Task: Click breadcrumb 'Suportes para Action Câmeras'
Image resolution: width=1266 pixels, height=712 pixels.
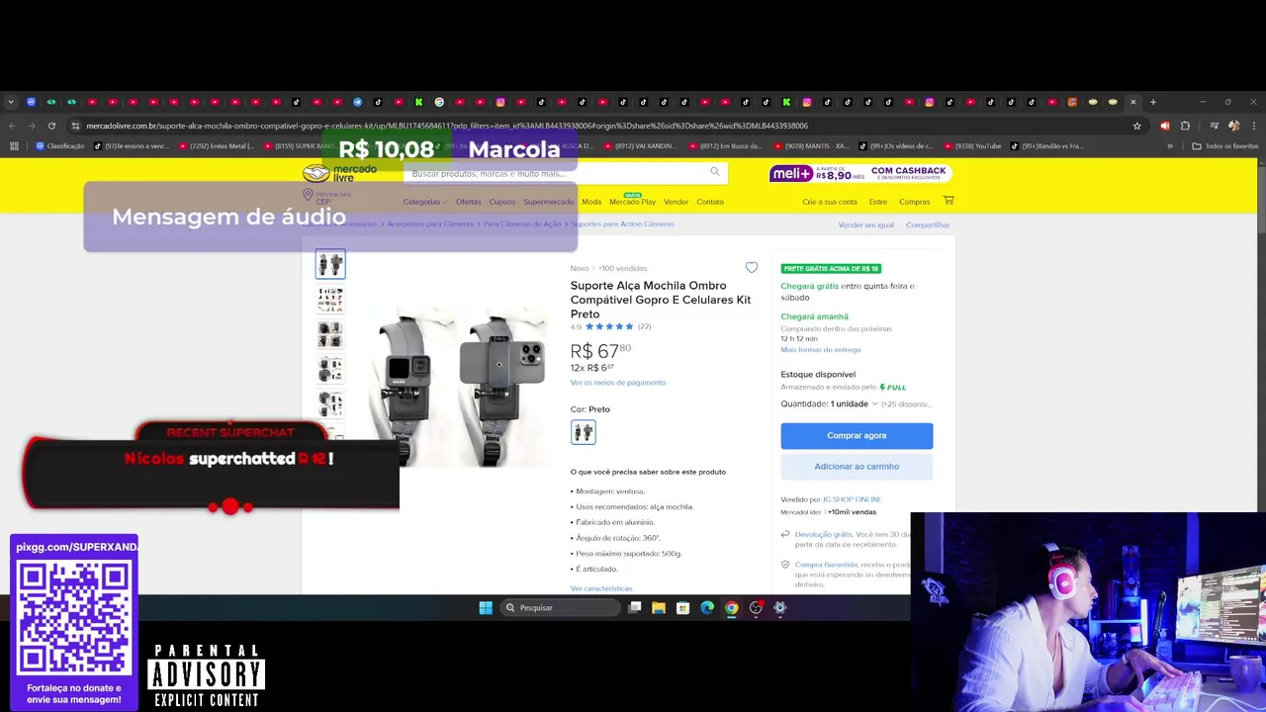Action: click(622, 224)
